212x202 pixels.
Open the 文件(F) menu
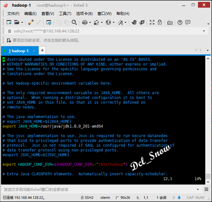click(x=13, y=14)
